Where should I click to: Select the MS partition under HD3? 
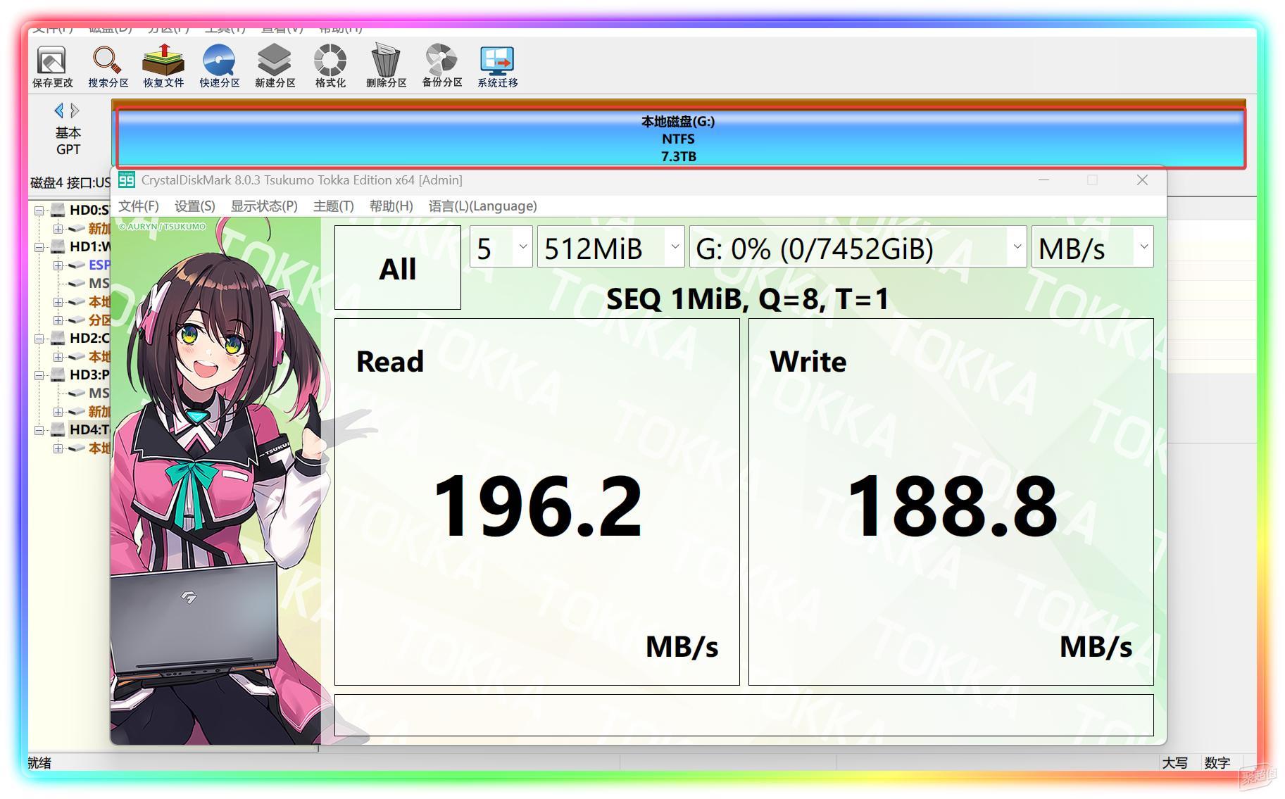[98, 393]
